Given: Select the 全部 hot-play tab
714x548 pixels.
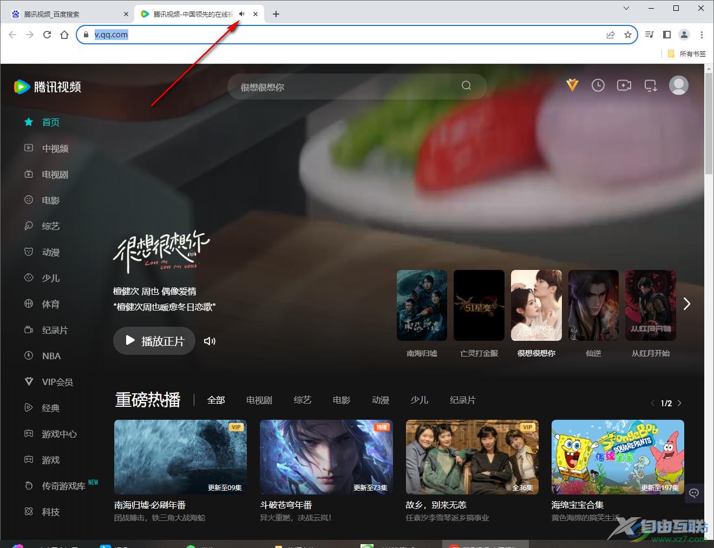Looking at the screenshot, I should [x=216, y=400].
